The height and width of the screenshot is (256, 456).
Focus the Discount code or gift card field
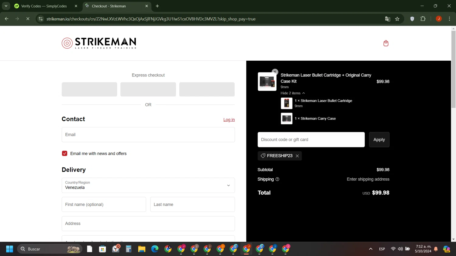(311, 140)
